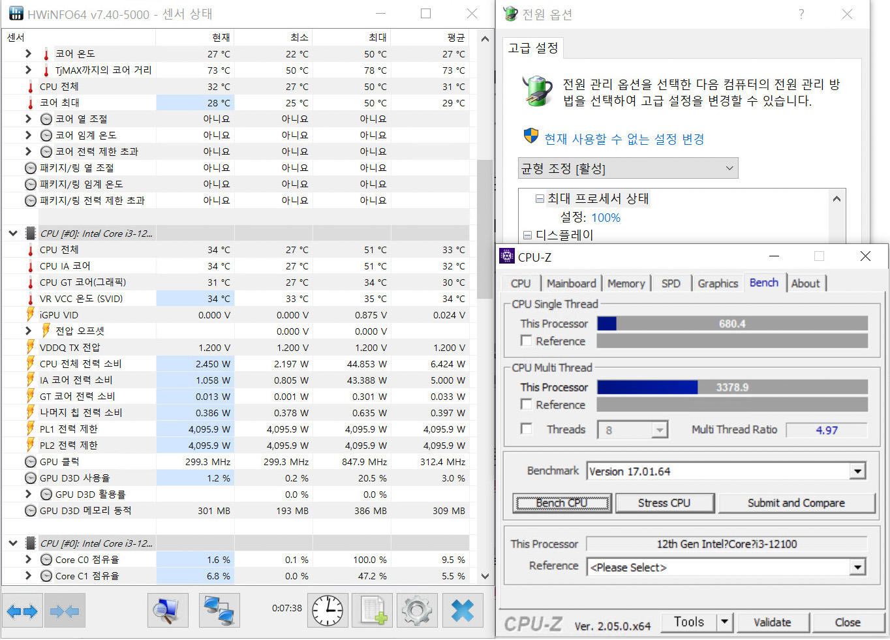Expand the Core C0 점유율 row
This screenshot has width=890, height=640.
pyautogui.click(x=28, y=559)
